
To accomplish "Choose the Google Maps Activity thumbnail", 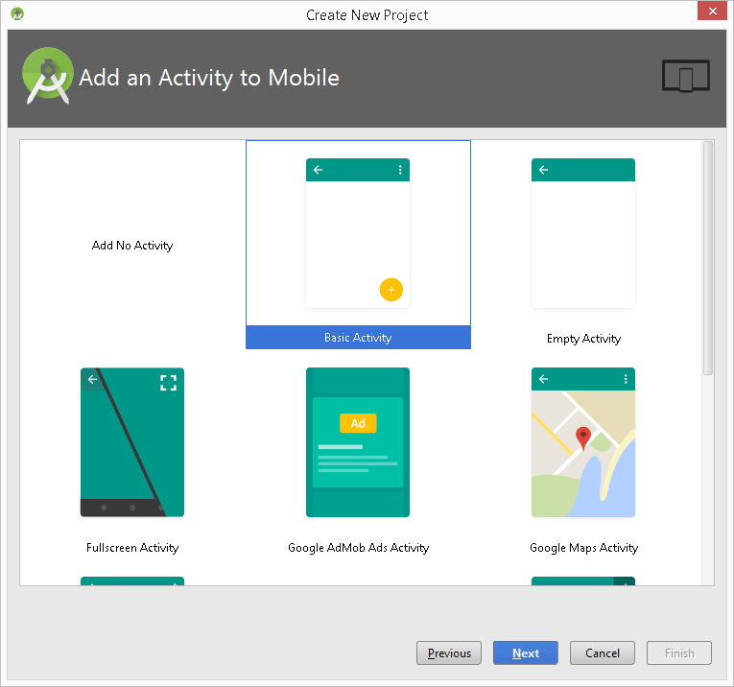I will pyautogui.click(x=583, y=442).
